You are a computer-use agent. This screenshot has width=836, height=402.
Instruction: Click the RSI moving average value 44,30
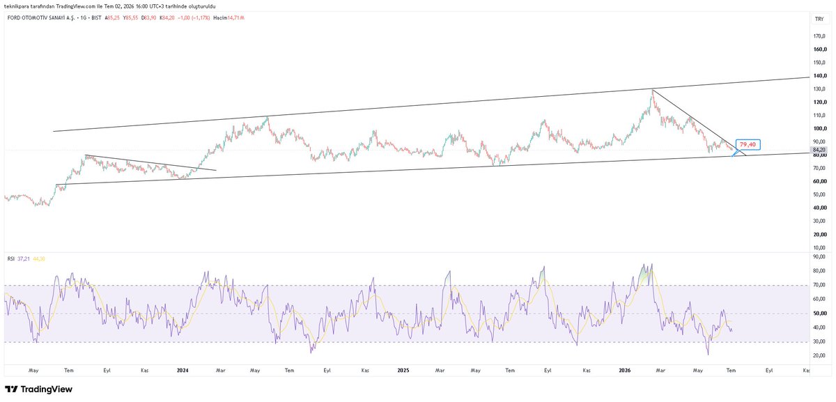point(39,258)
